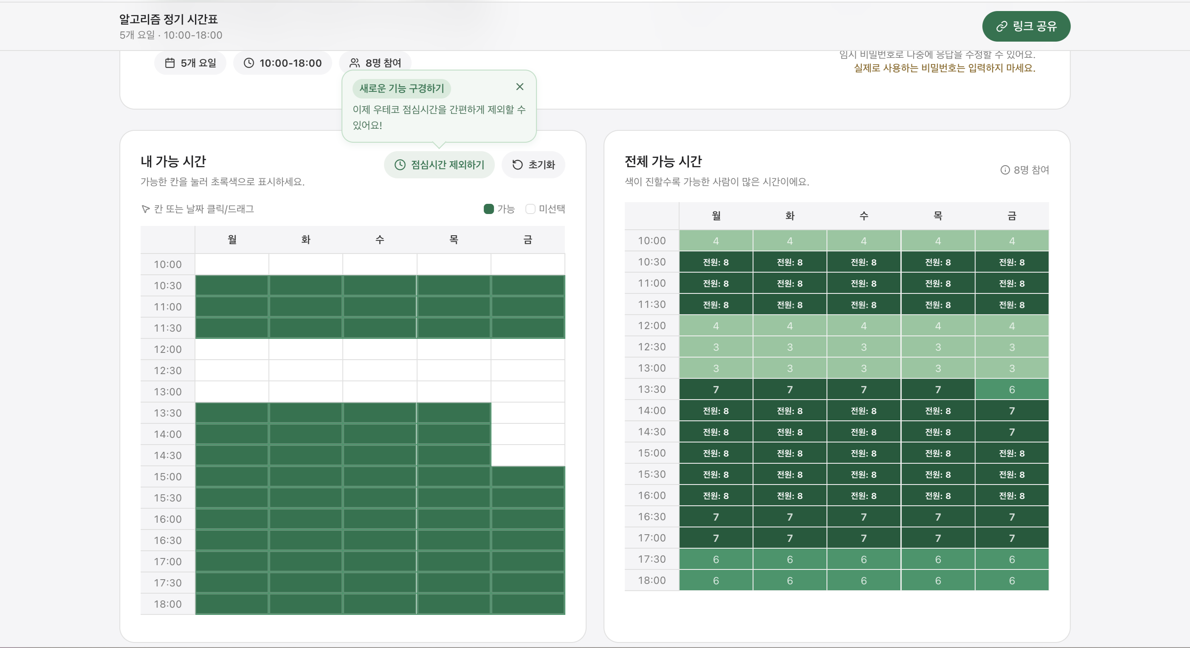Close the 새로운 기능 구경하기 tooltip
This screenshot has width=1190, height=648.
(520, 86)
